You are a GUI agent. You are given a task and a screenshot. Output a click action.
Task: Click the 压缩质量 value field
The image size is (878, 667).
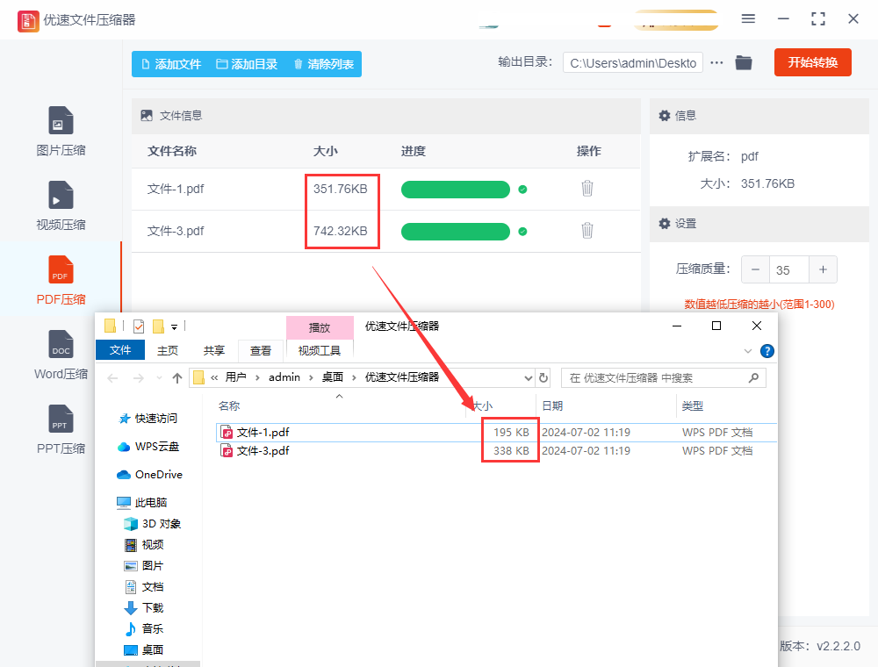pos(789,269)
